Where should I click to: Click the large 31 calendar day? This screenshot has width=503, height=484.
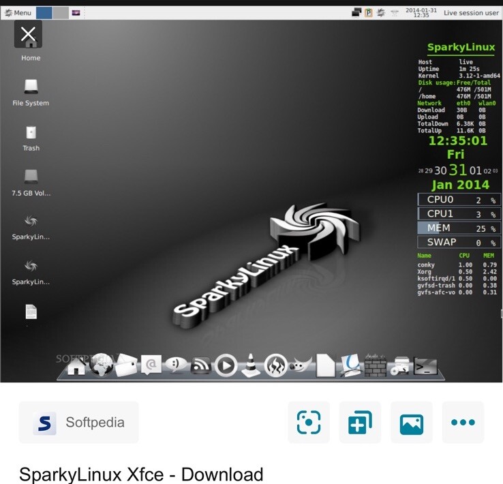pos(458,170)
